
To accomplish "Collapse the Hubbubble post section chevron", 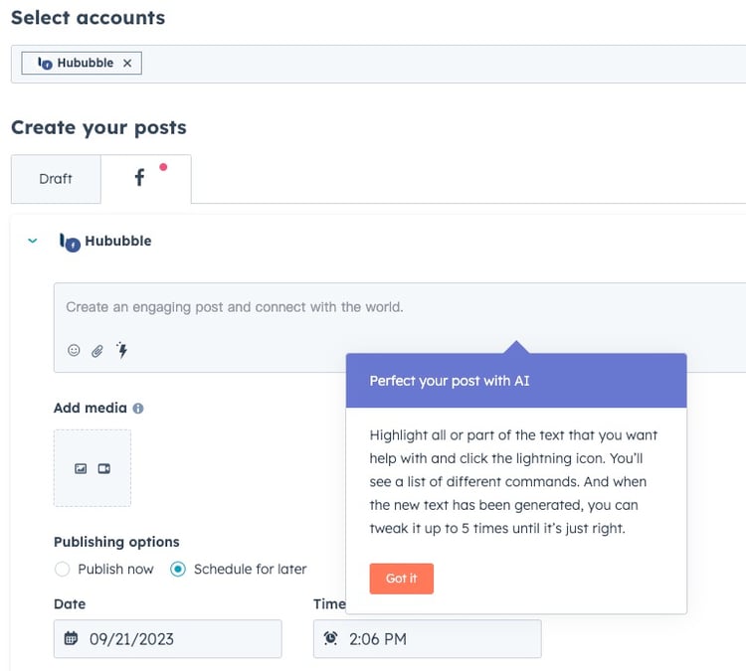I will pos(33,241).
